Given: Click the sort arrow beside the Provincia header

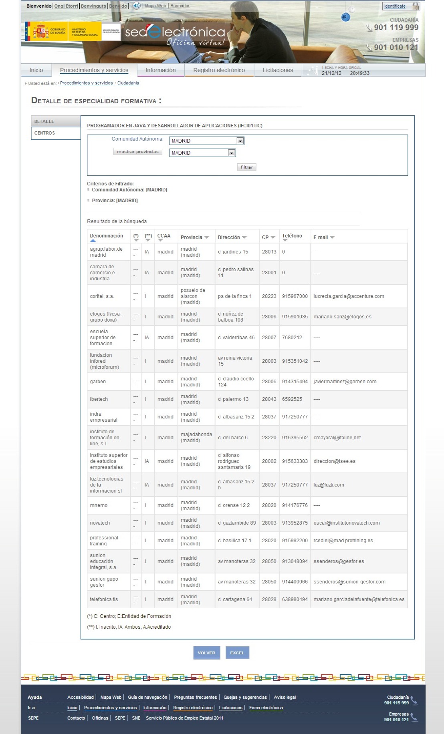Looking at the screenshot, I should point(207,237).
